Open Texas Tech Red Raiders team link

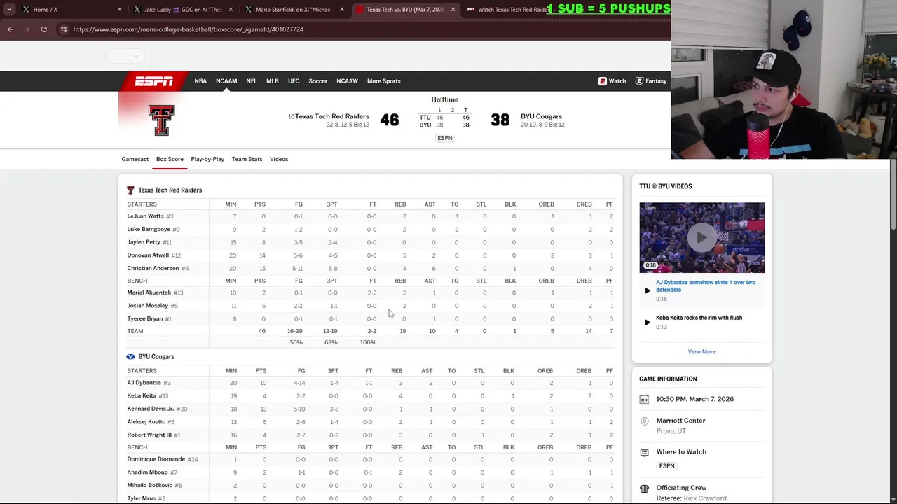pyautogui.click(x=331, y=116)
